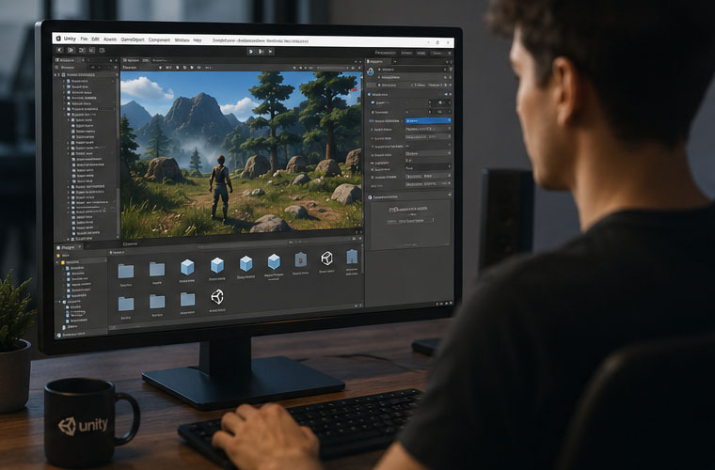Switch to the Scene view tab
The image size is (715, 470).
132,60
